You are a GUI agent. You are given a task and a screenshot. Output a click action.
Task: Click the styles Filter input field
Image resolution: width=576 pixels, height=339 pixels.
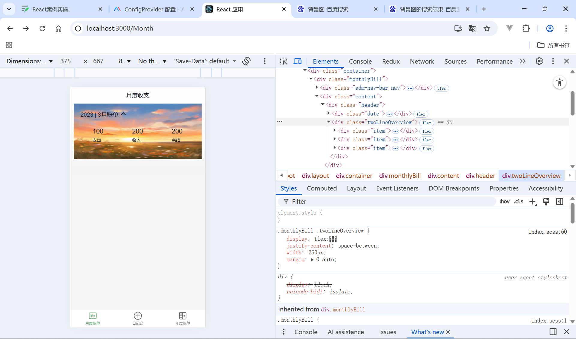387,202
